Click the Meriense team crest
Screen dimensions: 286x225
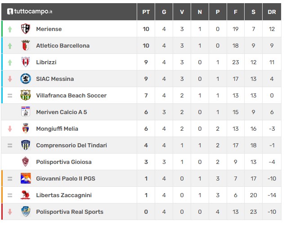26,29
